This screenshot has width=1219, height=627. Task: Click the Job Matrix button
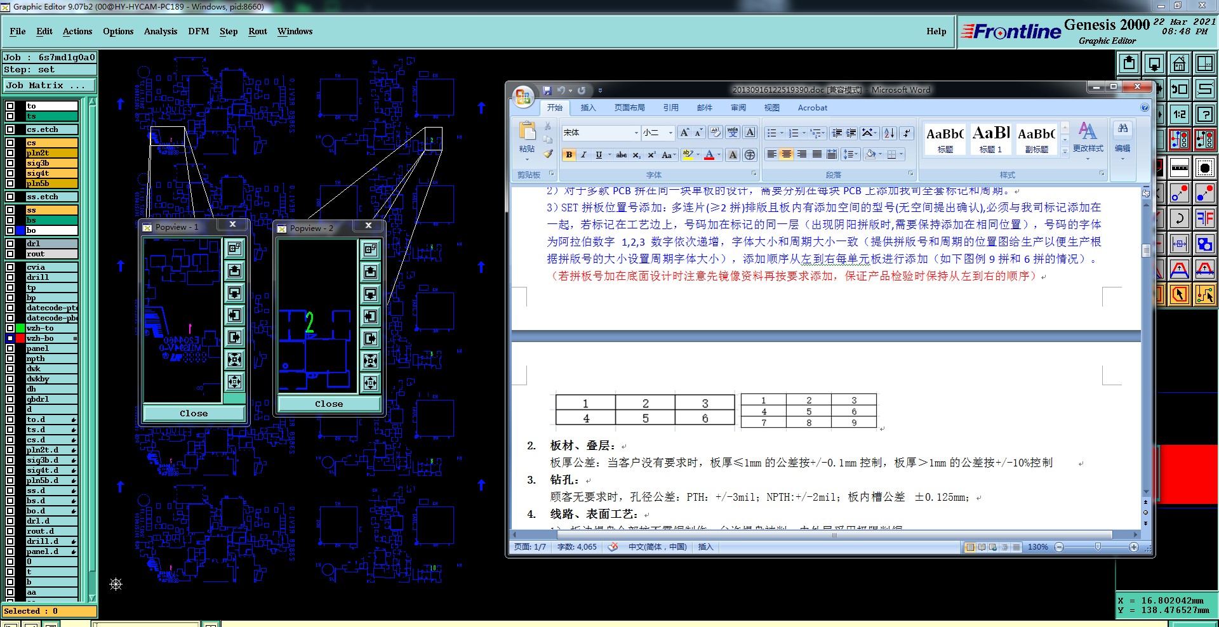coord(49,86)
